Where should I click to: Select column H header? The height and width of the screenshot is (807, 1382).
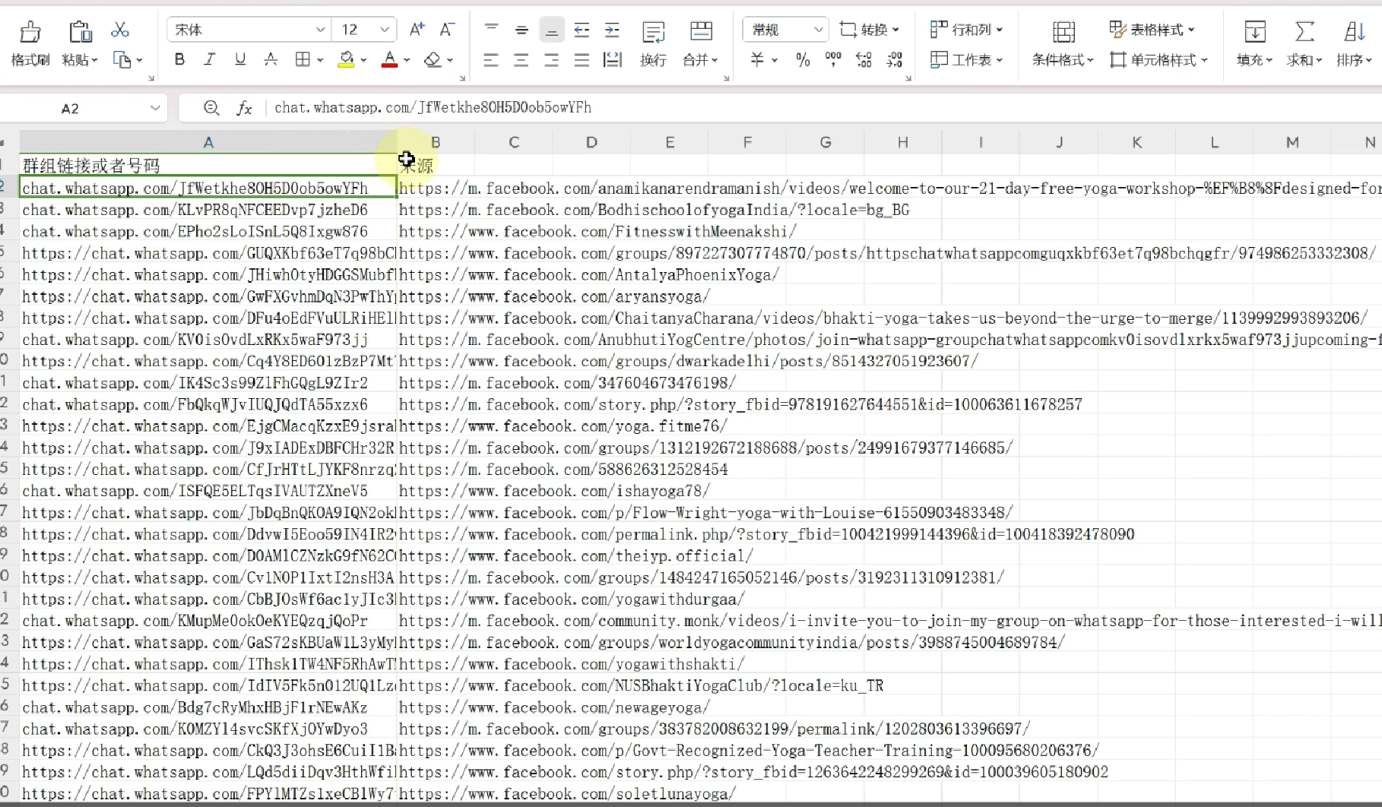pos(902,142)
